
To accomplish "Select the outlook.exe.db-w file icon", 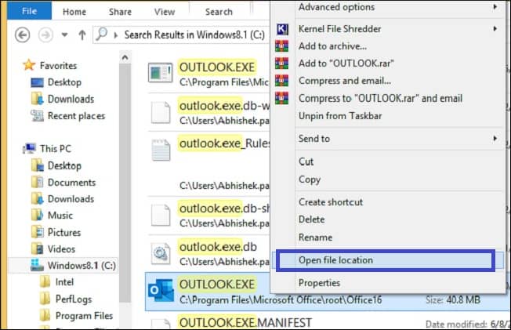I will [161, 113].
